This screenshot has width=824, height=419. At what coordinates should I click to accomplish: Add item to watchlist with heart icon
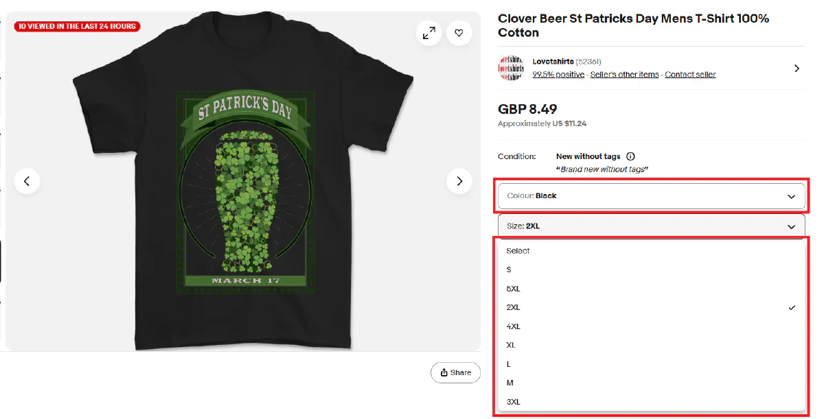pyautogui.click(x=459, y=32)
